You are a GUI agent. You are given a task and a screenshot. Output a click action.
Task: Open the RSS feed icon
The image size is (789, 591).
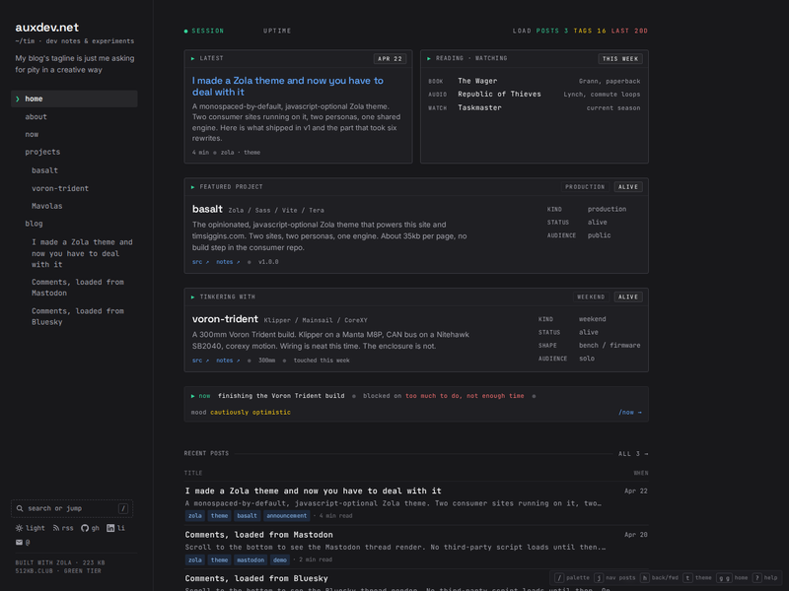point(56,528)
